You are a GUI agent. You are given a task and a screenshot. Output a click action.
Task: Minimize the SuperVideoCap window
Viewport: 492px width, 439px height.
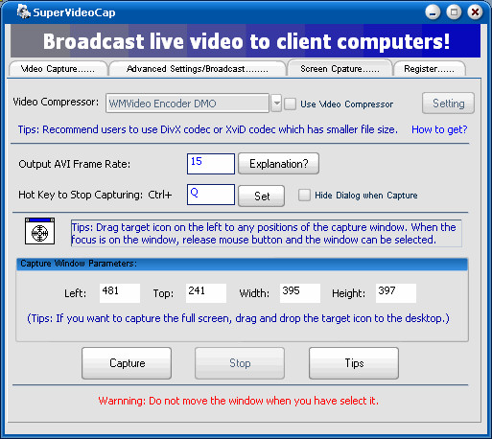click(x=433, y=12)
